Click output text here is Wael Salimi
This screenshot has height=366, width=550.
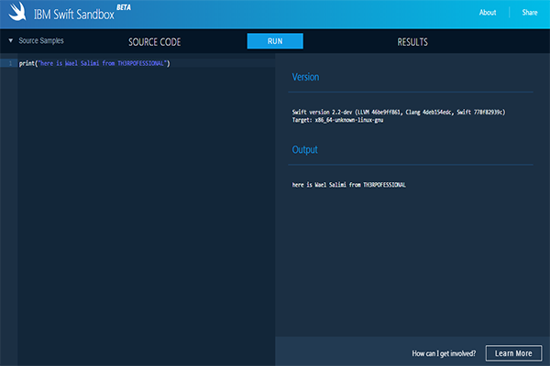pos(348,185)
